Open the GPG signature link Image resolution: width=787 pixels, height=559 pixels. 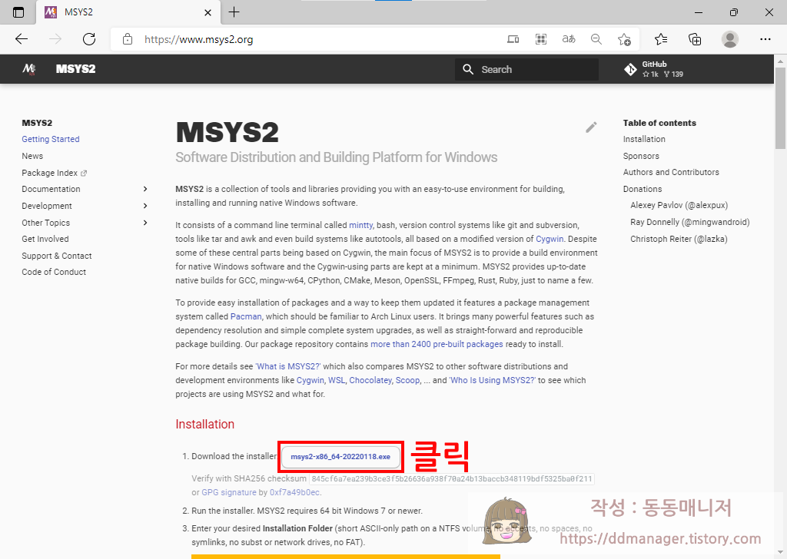[229, 492]
